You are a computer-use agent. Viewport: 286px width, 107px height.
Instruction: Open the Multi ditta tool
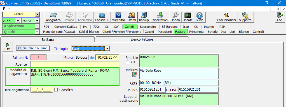coord(118,18)
